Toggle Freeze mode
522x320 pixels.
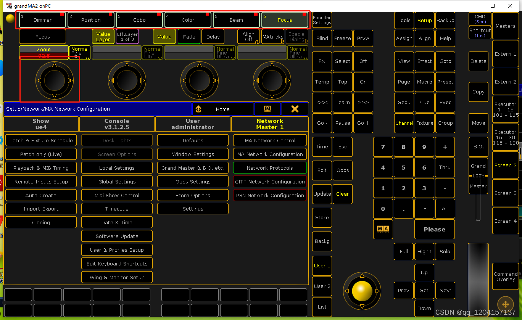[x=343, y=38]
